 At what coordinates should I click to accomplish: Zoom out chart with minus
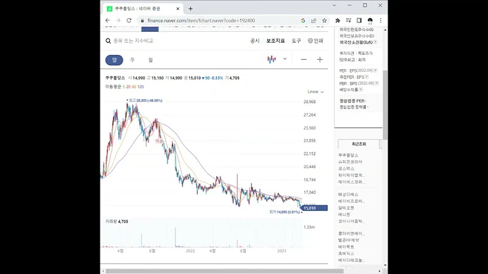(304, 60)
